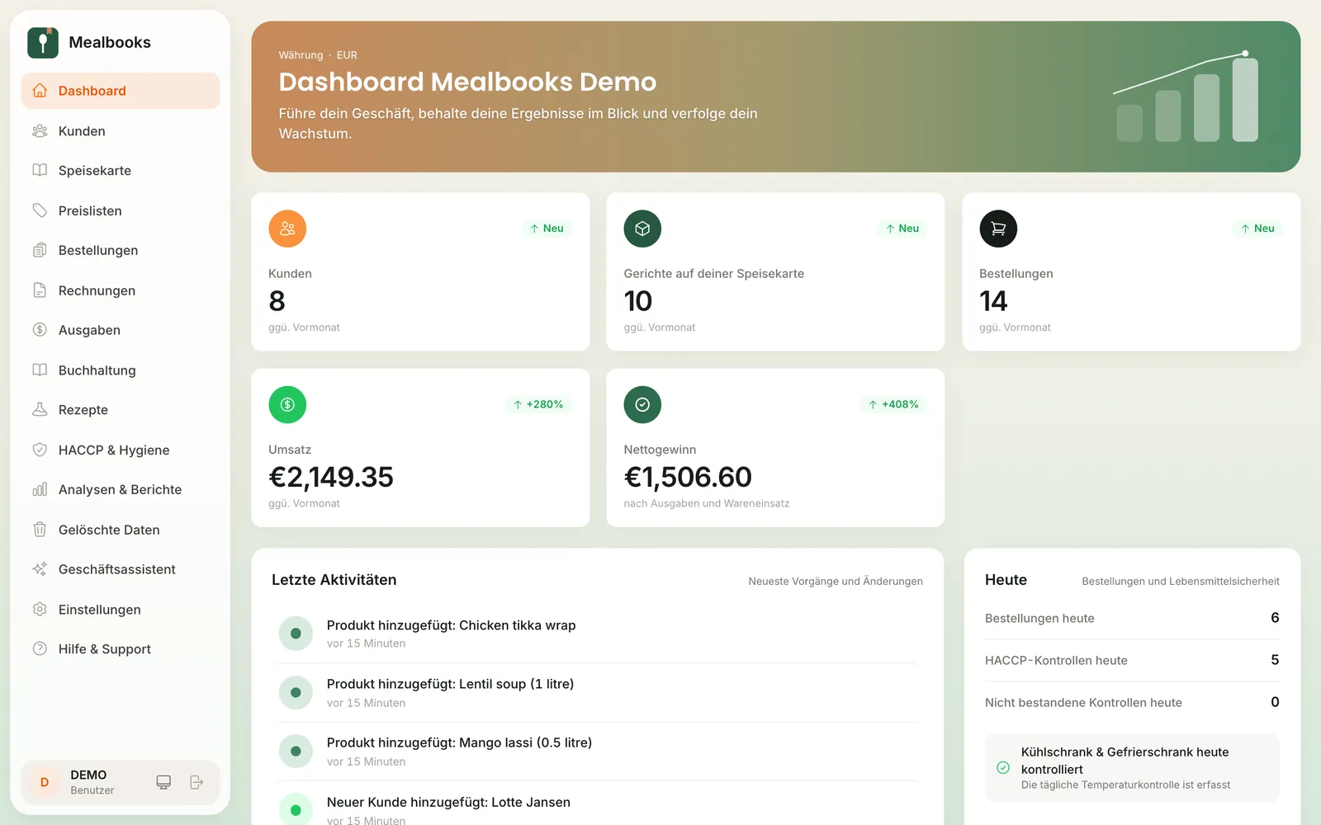Select Gelöschte Daten in the sidebar
Viewport: 1321px width, 825px height.
click(x=121, y=530)
